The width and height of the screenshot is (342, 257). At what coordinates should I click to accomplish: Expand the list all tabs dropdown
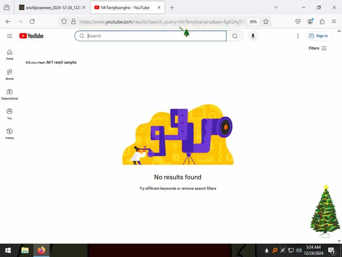276,7
